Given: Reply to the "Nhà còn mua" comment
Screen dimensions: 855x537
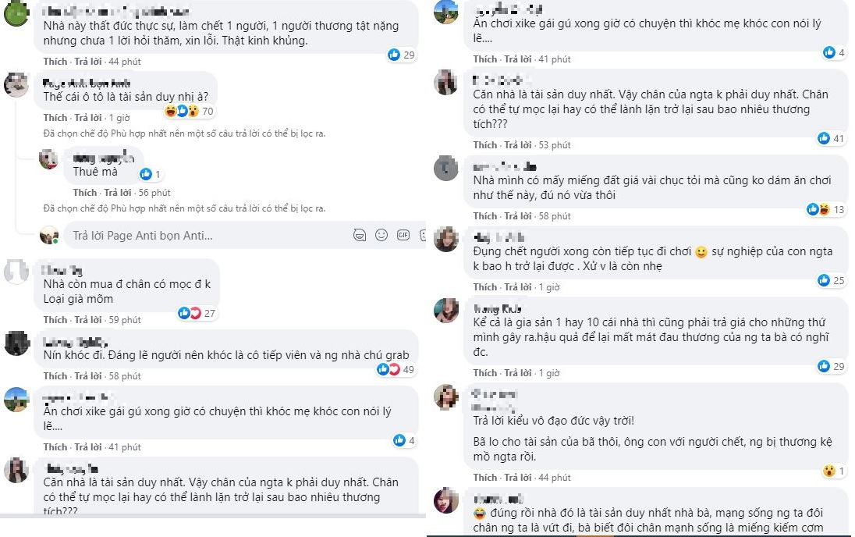Looking at the screenshot, I should pyautogui.click(x=88, y=320).
